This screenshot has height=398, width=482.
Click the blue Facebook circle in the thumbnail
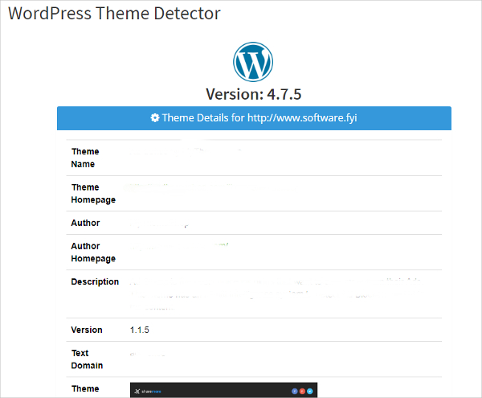(x=295, y=392)
